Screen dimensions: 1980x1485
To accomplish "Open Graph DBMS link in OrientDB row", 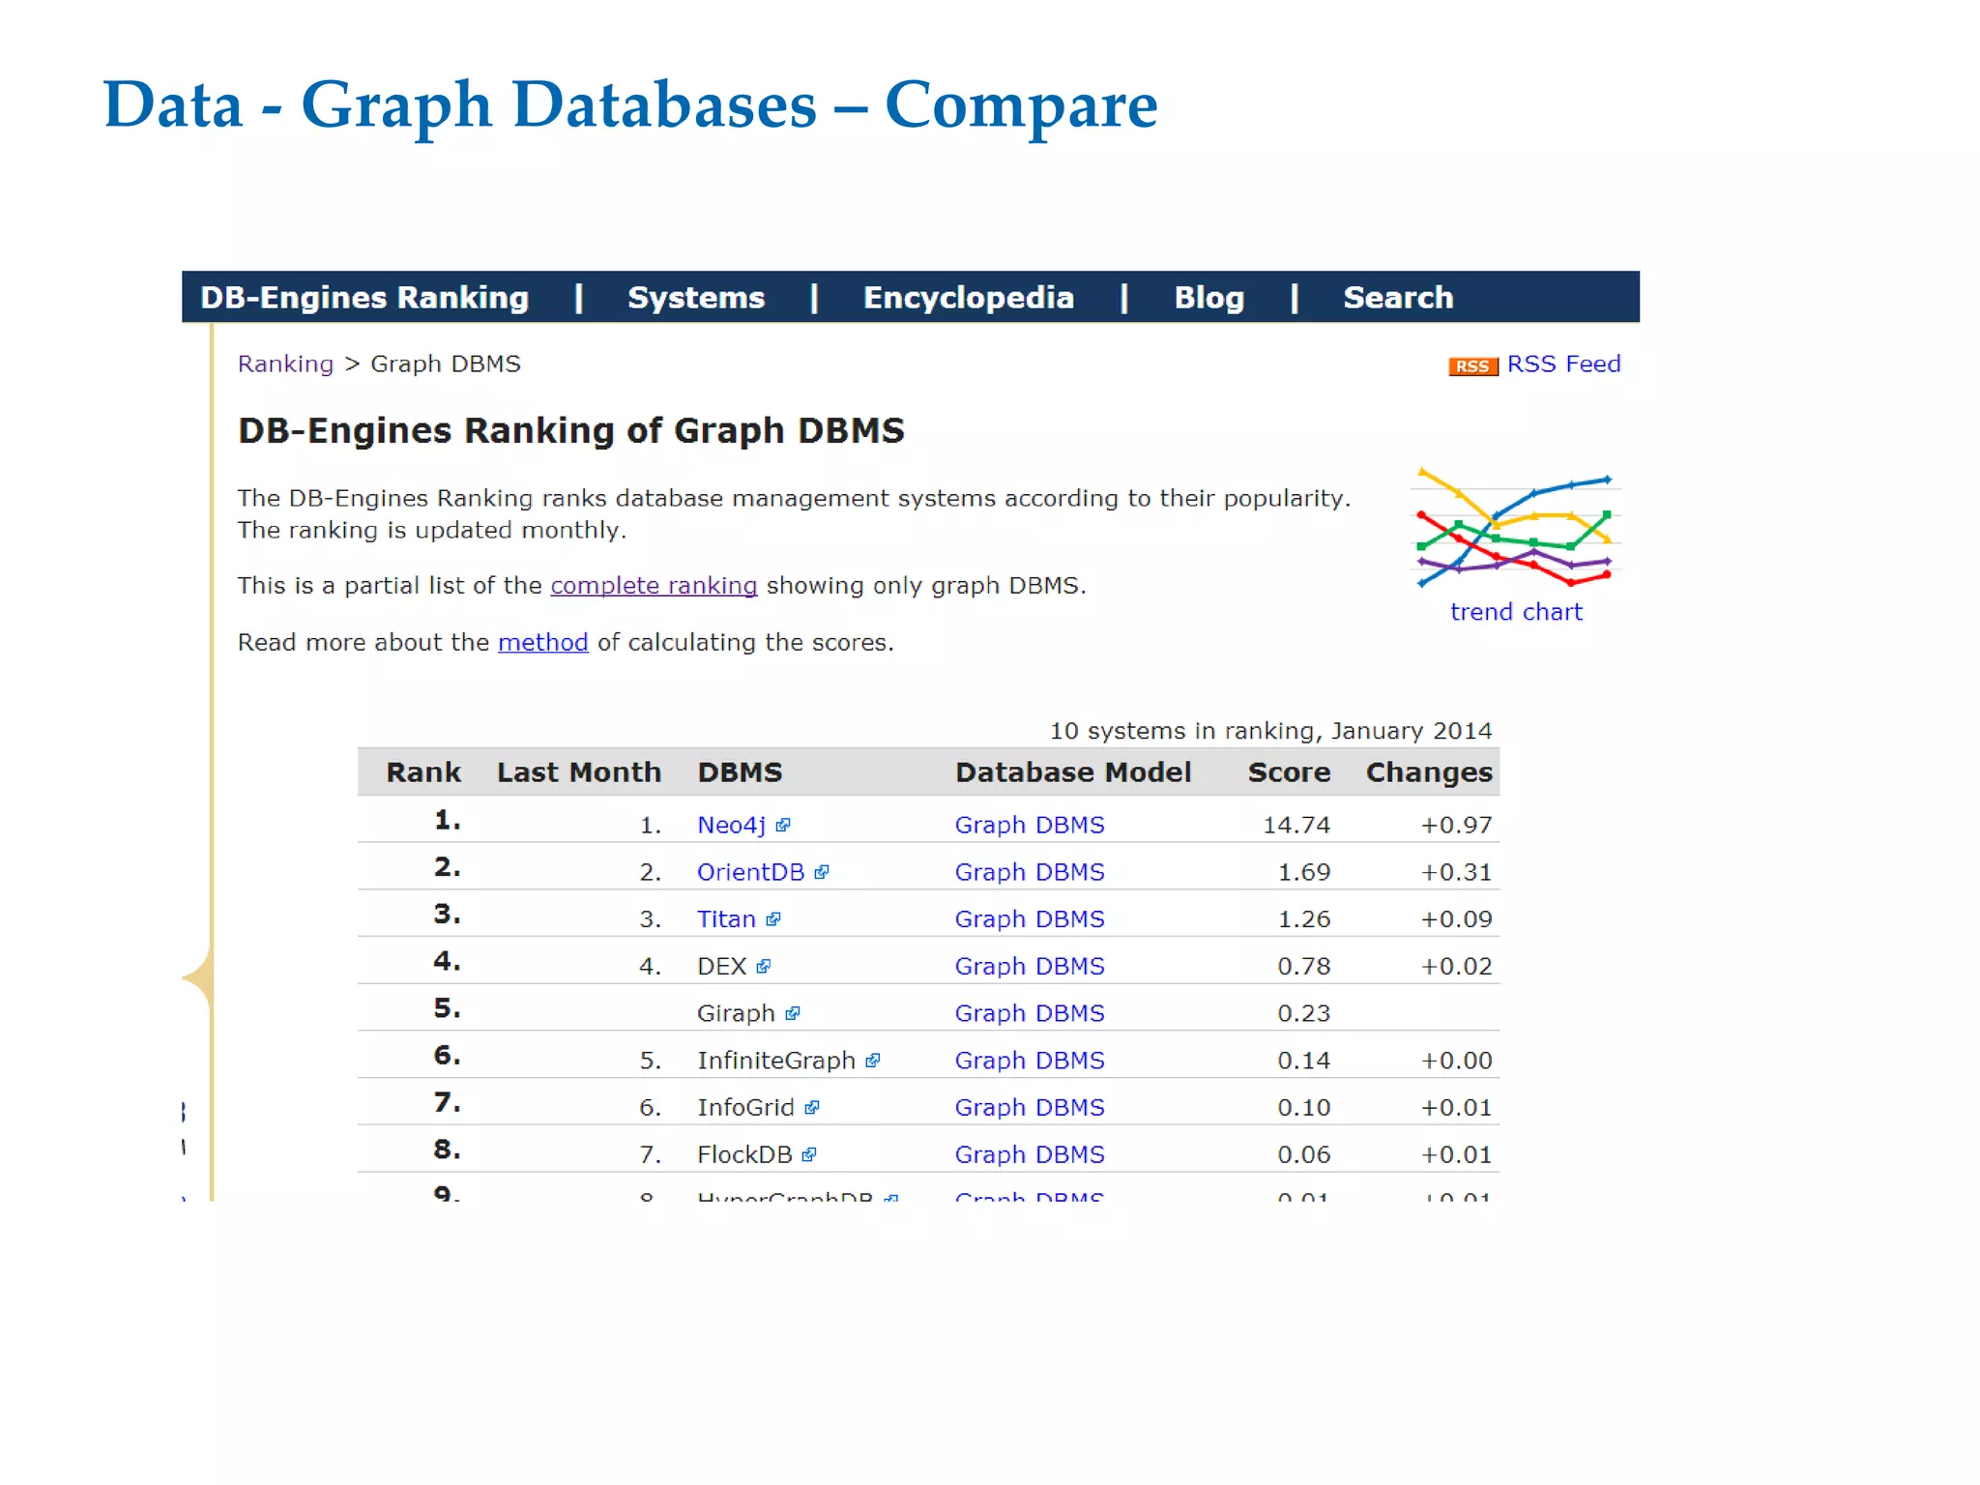I will click(x=1030, y=872).
